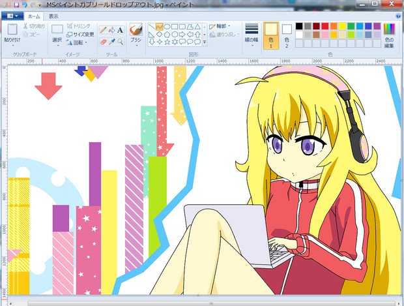Open Customize Quick Access Toolbar dropdown arrow
Screen dimensions: 404x306
click(40, 5)
